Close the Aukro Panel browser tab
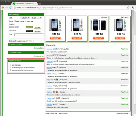 click(36, 4)
